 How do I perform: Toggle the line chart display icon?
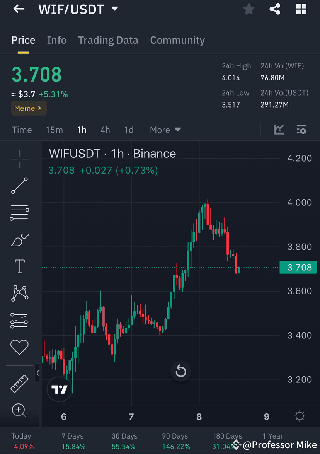[x=279, y=130]
